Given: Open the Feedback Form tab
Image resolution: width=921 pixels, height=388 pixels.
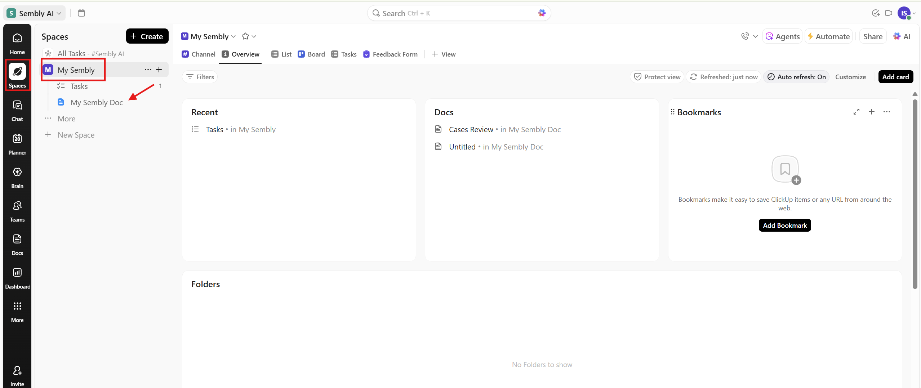Looking at the screenshot, I should pos(391,54).
